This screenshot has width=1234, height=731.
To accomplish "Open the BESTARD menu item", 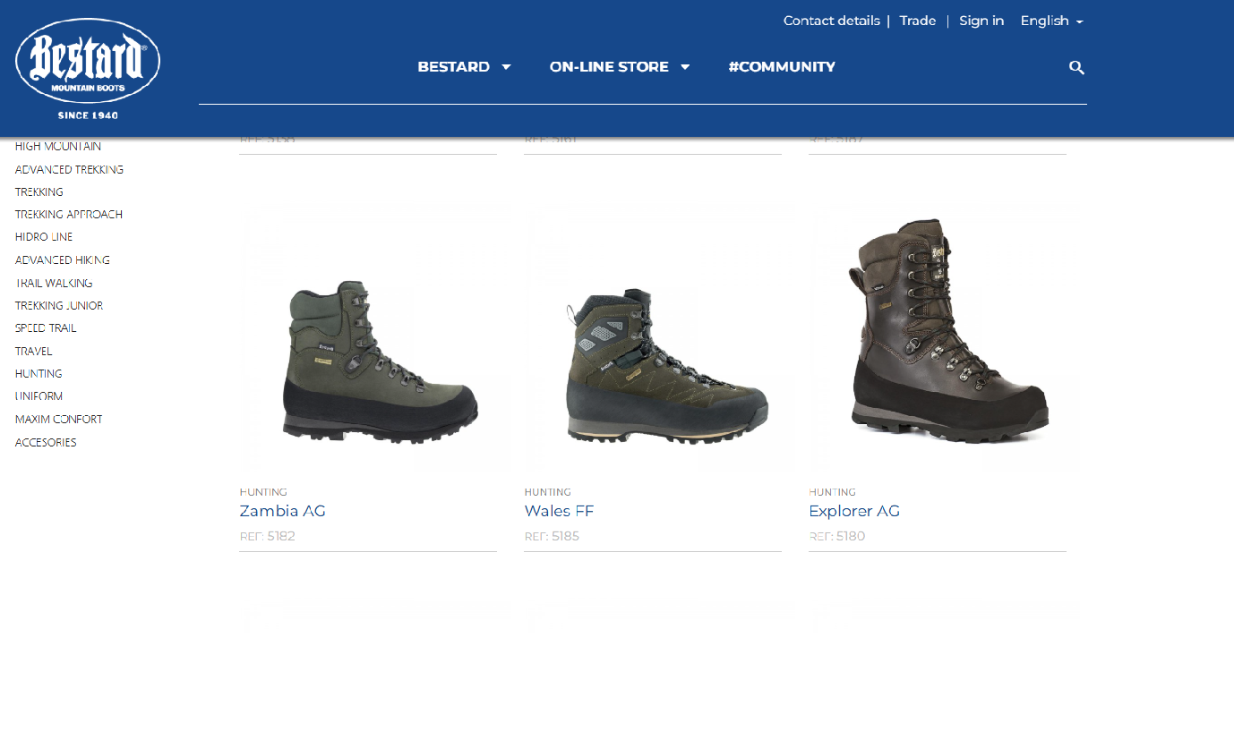I will click(x=453, y=67).
